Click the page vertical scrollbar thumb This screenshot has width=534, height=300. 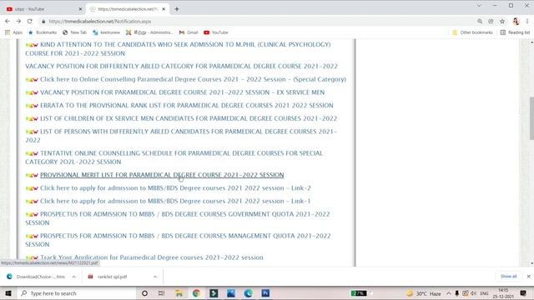click(531, 118)
